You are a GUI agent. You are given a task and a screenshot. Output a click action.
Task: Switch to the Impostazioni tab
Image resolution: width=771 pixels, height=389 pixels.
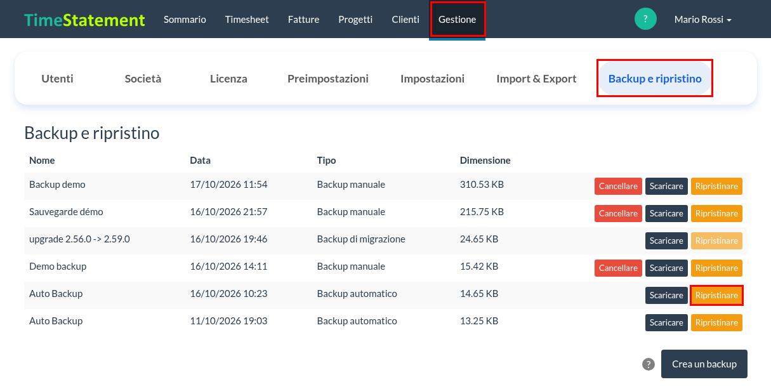click(433, 79)
